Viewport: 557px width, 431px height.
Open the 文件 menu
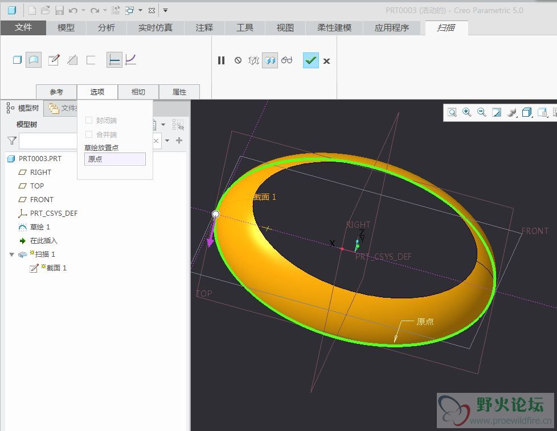tap(23, 28)
